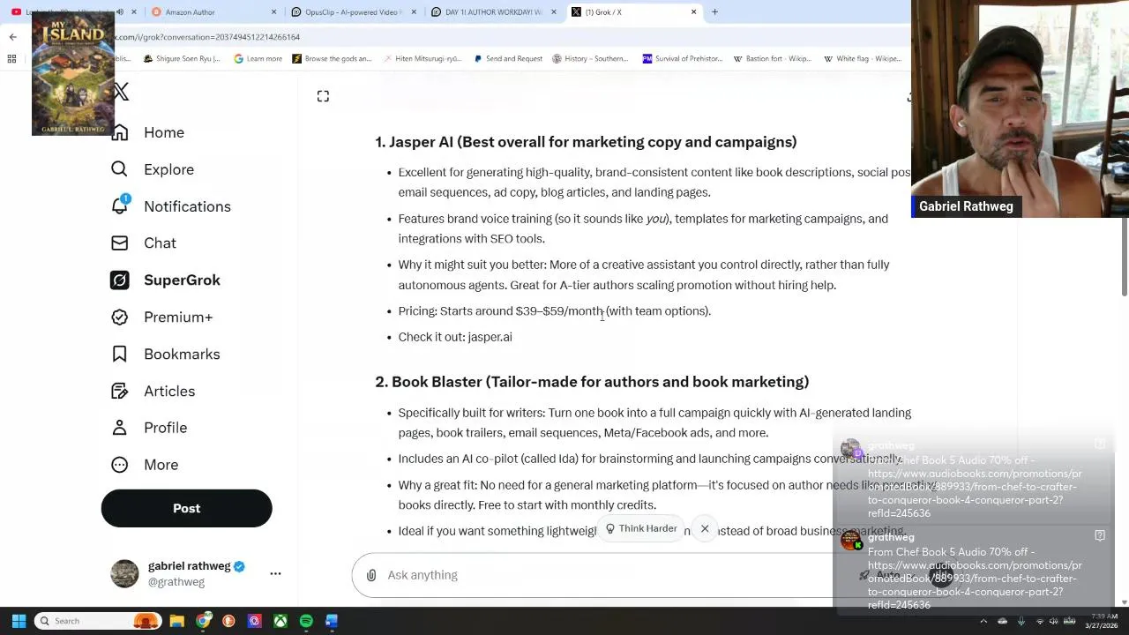1129x635 pixels.
Task: Click the X logo icon in sidebar
Action: click(x=121, y=92)
